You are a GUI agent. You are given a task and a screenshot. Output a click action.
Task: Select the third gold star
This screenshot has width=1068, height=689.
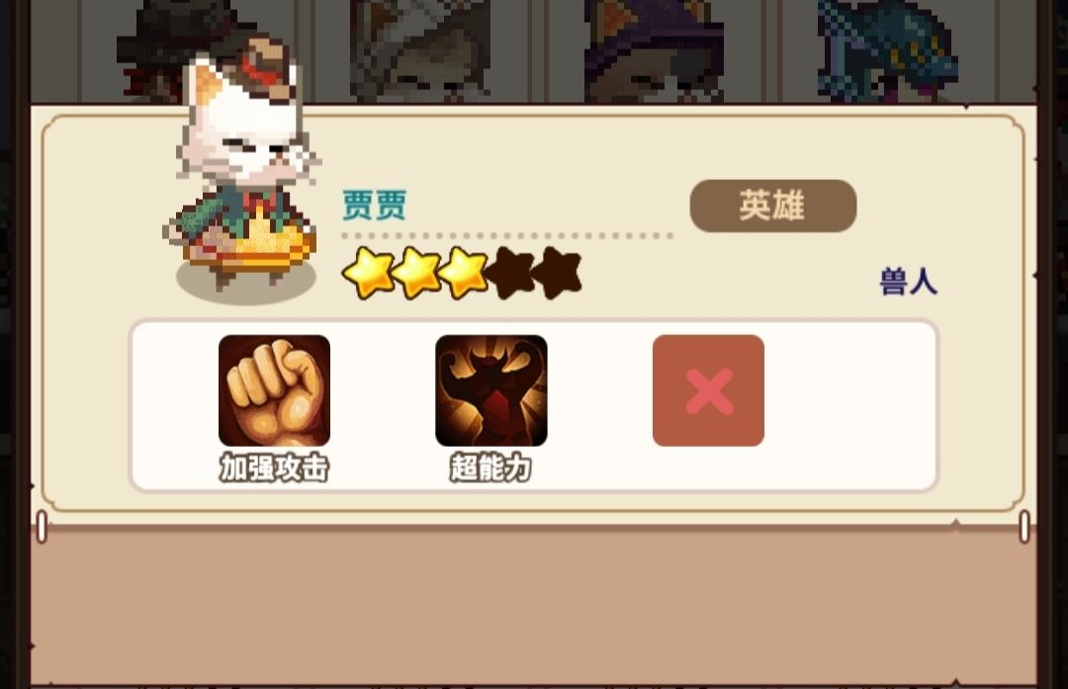464,273
